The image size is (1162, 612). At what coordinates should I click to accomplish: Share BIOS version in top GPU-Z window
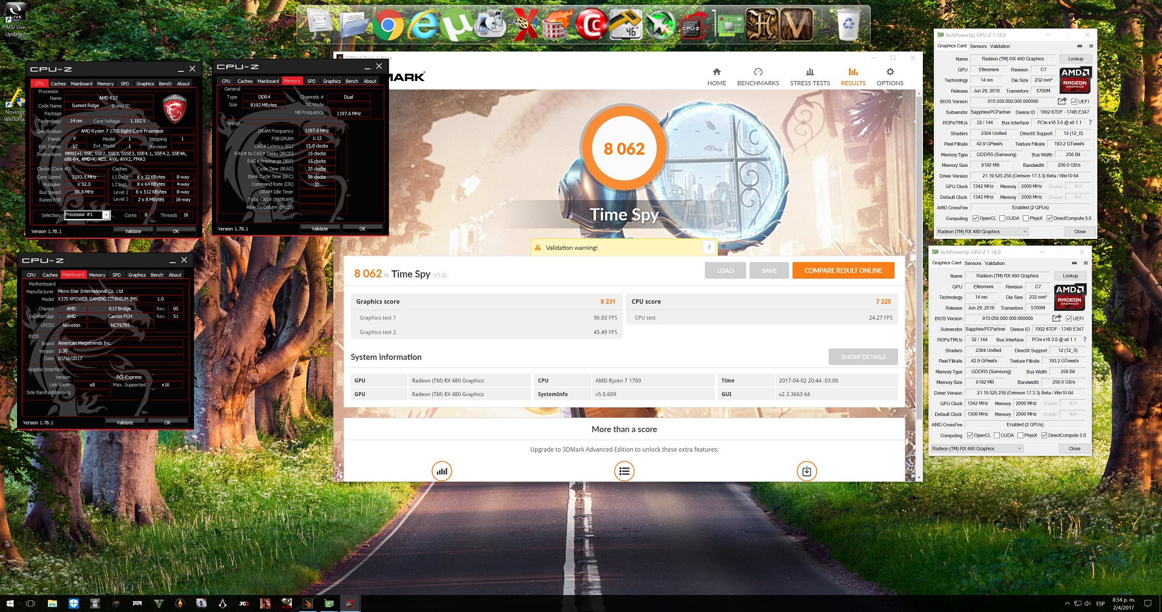[x=1062, y=101]
